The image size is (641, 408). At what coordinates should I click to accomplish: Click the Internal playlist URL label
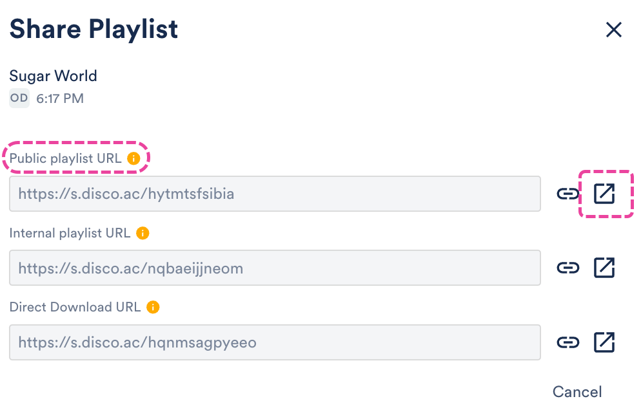pyautogui.click(x=70, y=233)
